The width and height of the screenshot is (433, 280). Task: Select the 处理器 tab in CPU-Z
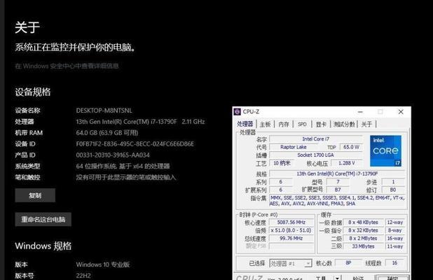[245, 124]
